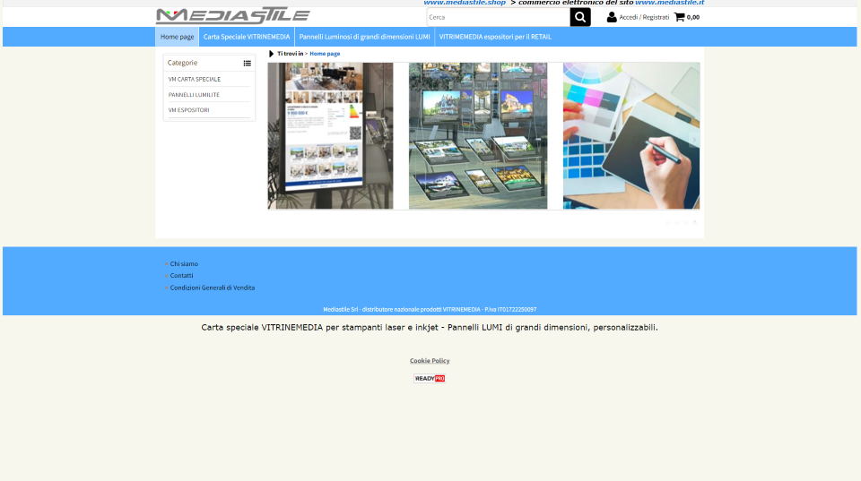Toggle the Categorie list icon
Screen dimensions: 861x481
click(248, 63)
